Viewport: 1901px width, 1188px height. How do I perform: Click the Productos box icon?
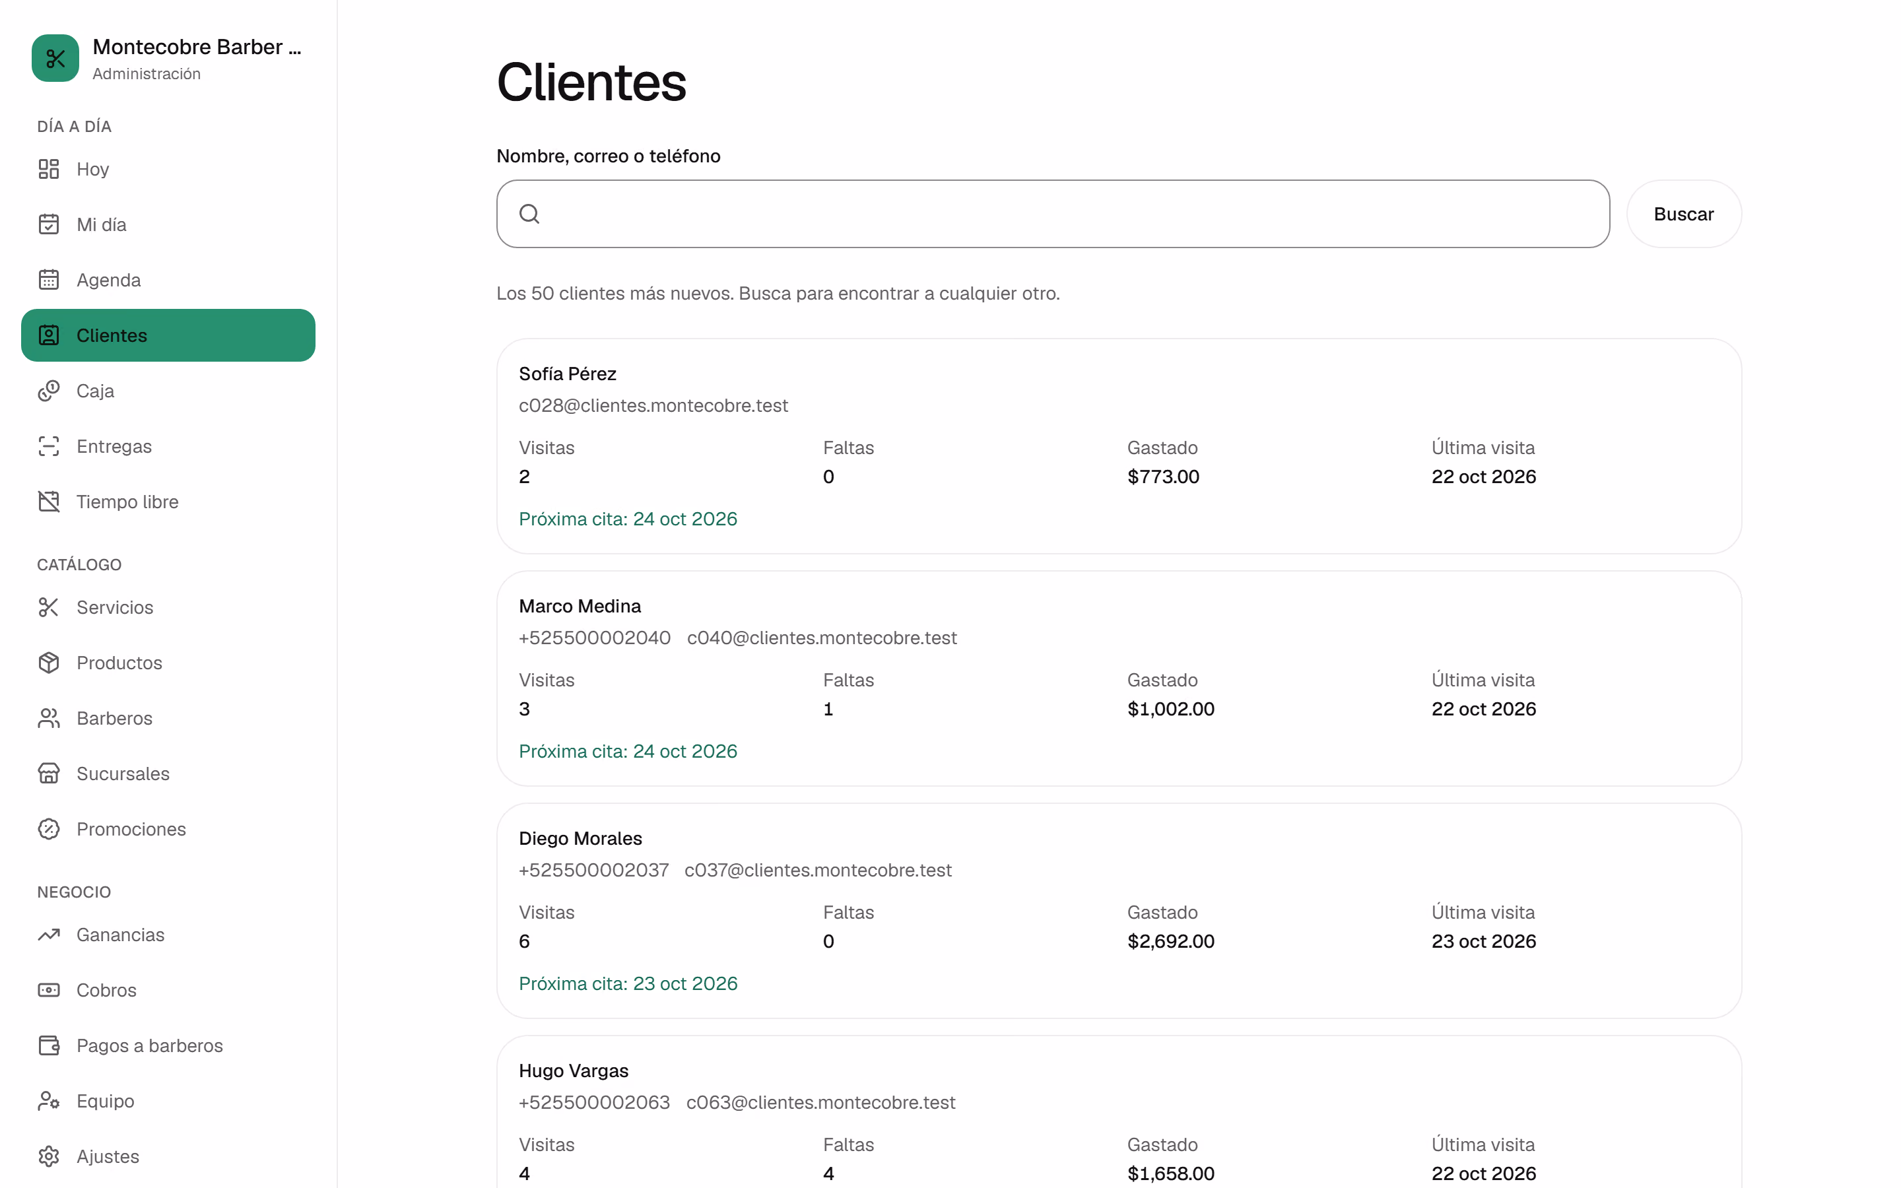click(x=49, y=663)
